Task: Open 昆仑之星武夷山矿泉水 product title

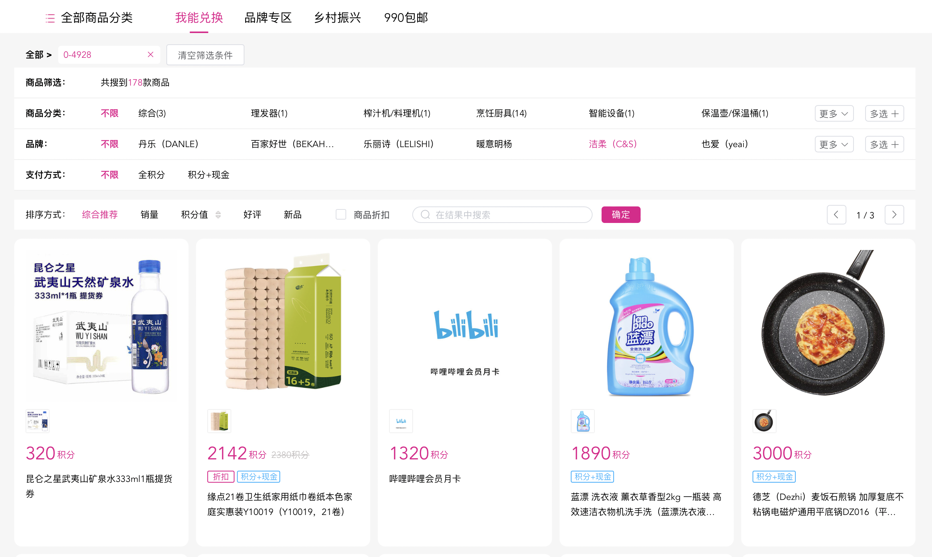Action: point(100,486)
